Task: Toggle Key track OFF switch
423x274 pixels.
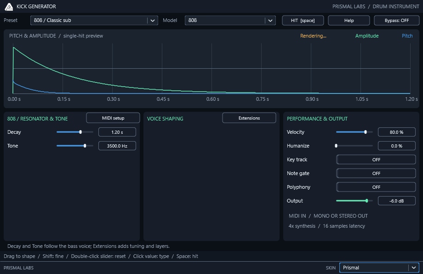Action: (376, 159)
